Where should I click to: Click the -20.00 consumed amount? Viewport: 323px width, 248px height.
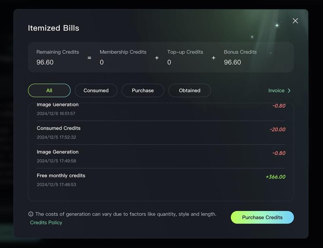click(x=277, y=130)
